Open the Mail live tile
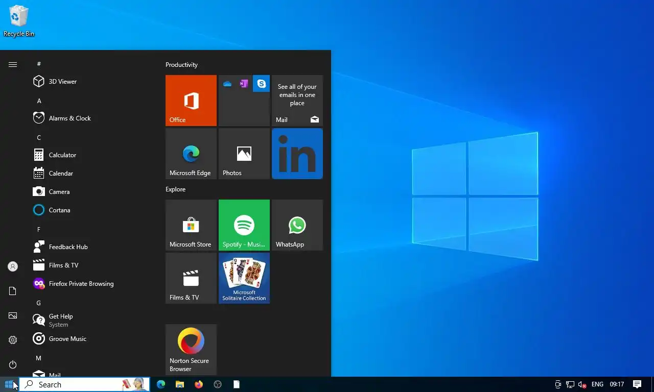 click(x=297, y=101)
